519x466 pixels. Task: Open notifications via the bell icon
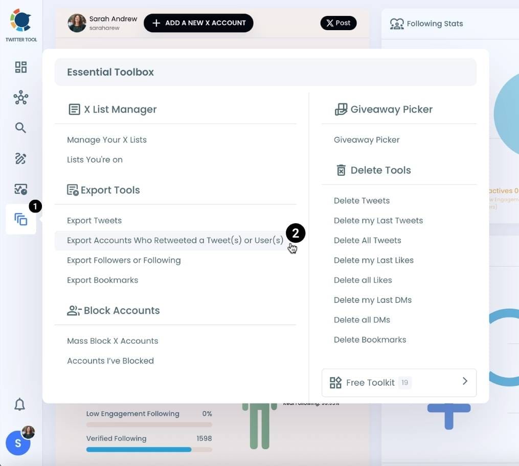coord(19,404)
